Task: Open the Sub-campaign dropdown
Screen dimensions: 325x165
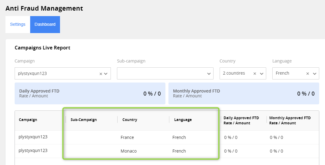Action: 165,73
